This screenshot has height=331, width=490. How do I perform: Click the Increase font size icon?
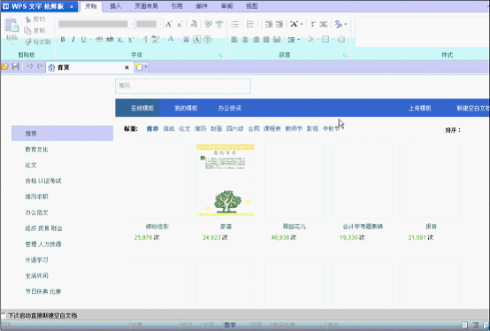click(x=168, y=24)
